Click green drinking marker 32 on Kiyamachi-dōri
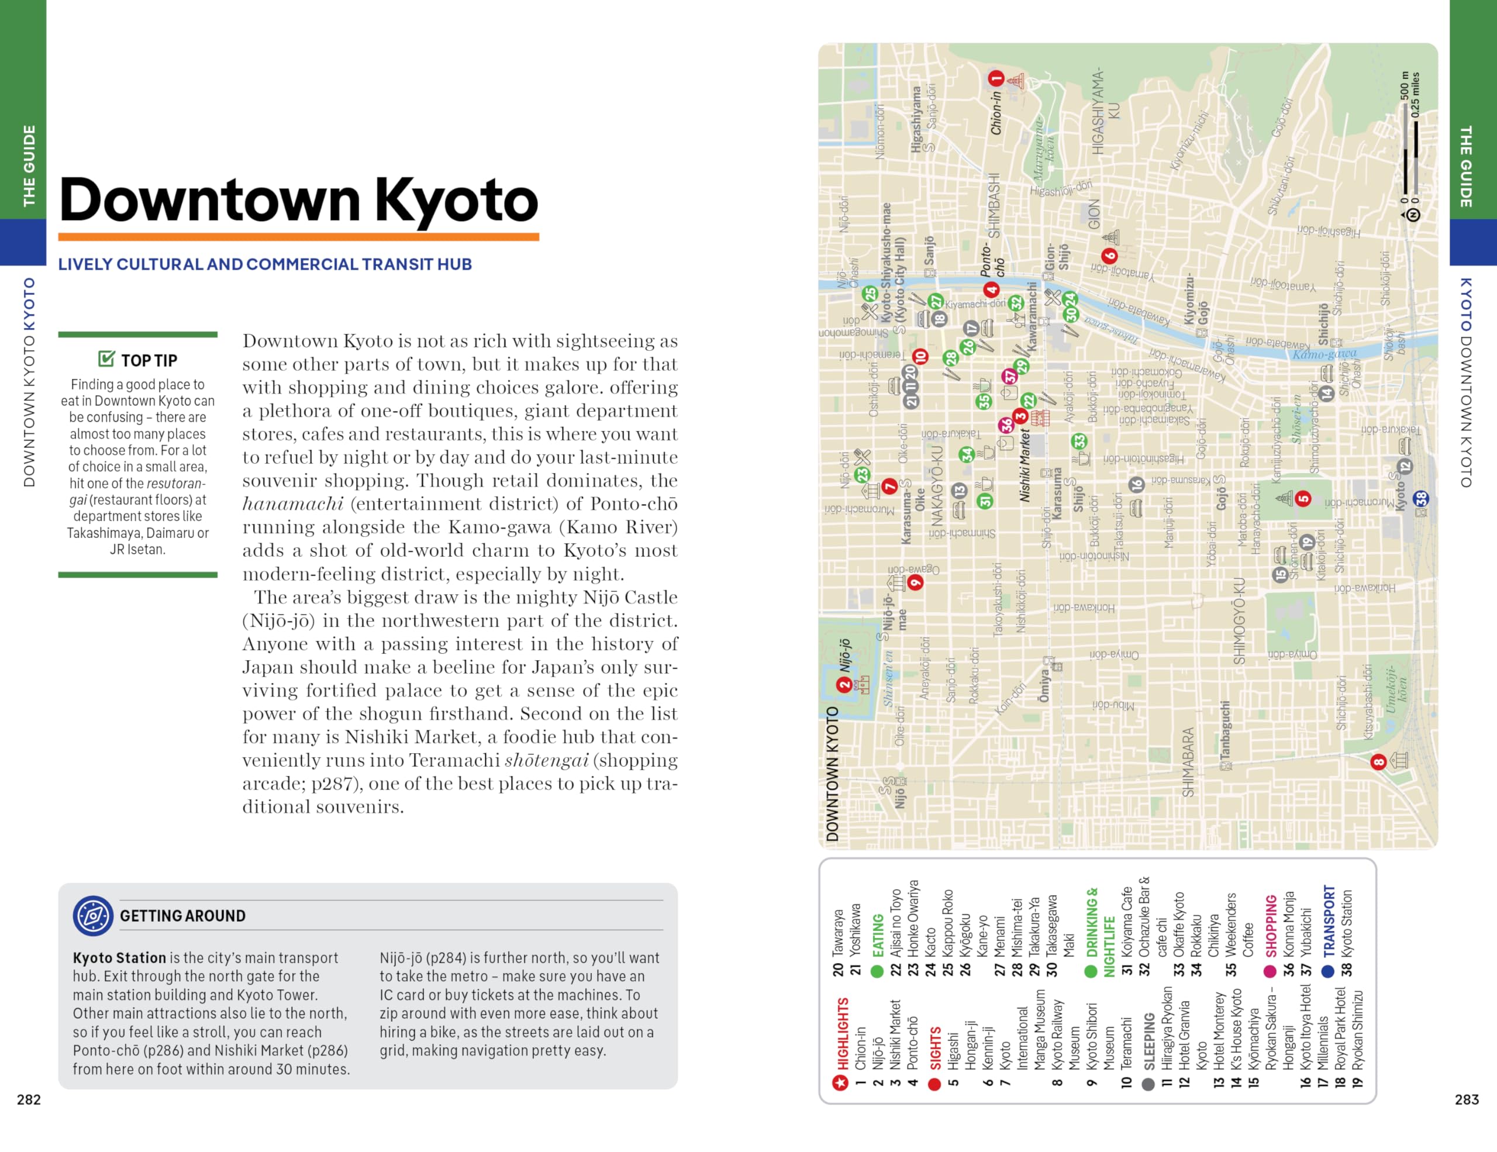The image size is (1497, 1152). (x=1016, y=303)
